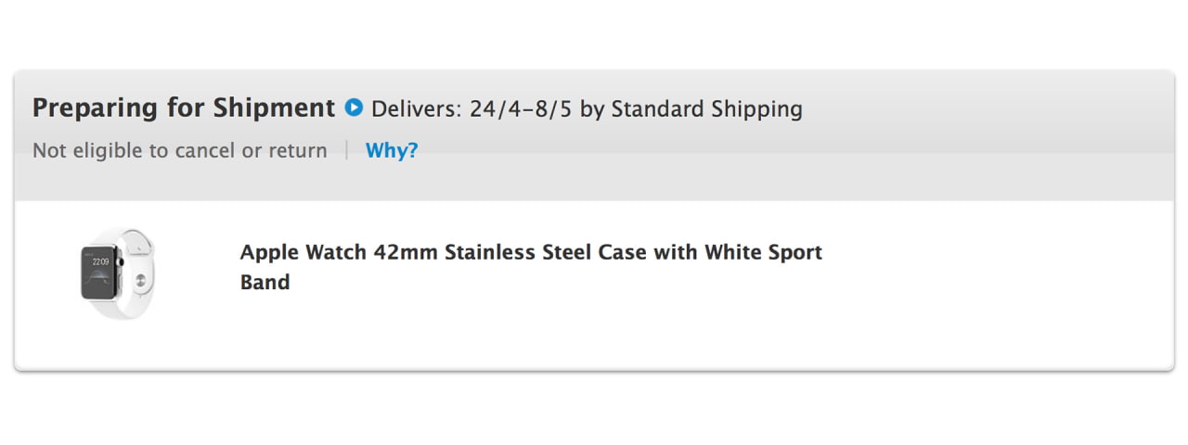Screen dimensions: 1188x445
Task: Click the Preparing for Shipment heading
Action: (184, 108)
